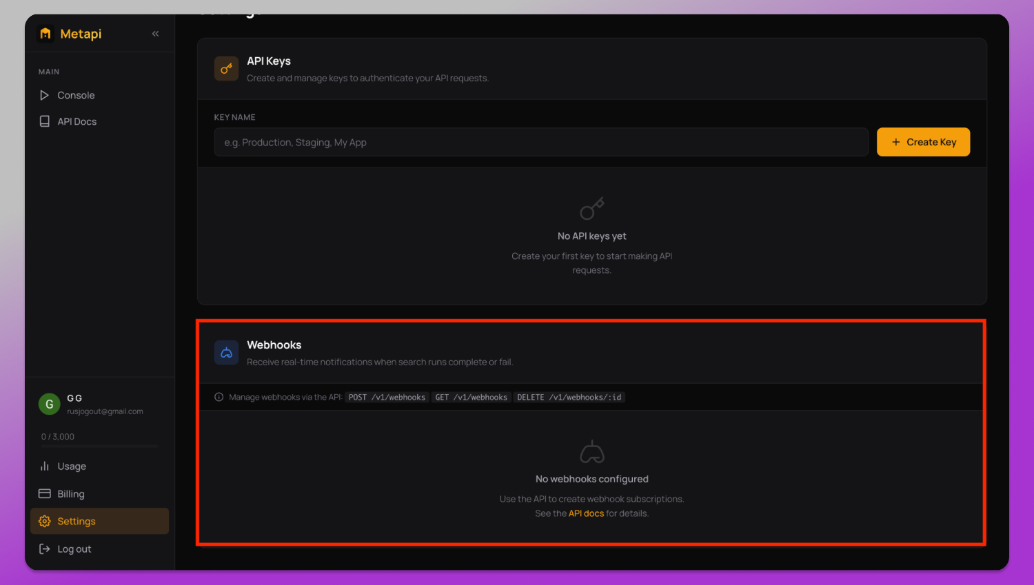Screen dimensions: 1034x585
Task: Click the 0 / 3,000 usage counter
Action: [58, 437]
